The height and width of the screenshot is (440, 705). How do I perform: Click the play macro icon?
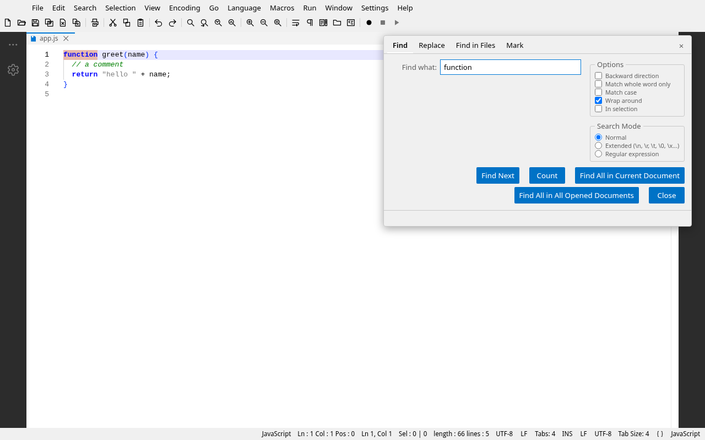[397, 23]
